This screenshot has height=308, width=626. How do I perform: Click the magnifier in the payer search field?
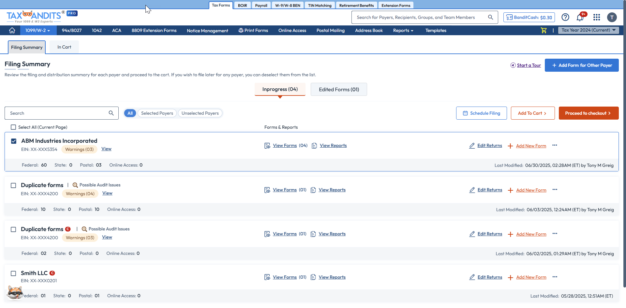pyautogui.click(x=111, y=113)
